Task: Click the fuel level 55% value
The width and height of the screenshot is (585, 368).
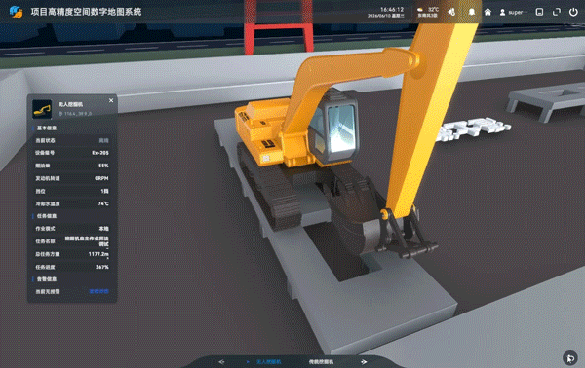Action: tap(103, 166)
